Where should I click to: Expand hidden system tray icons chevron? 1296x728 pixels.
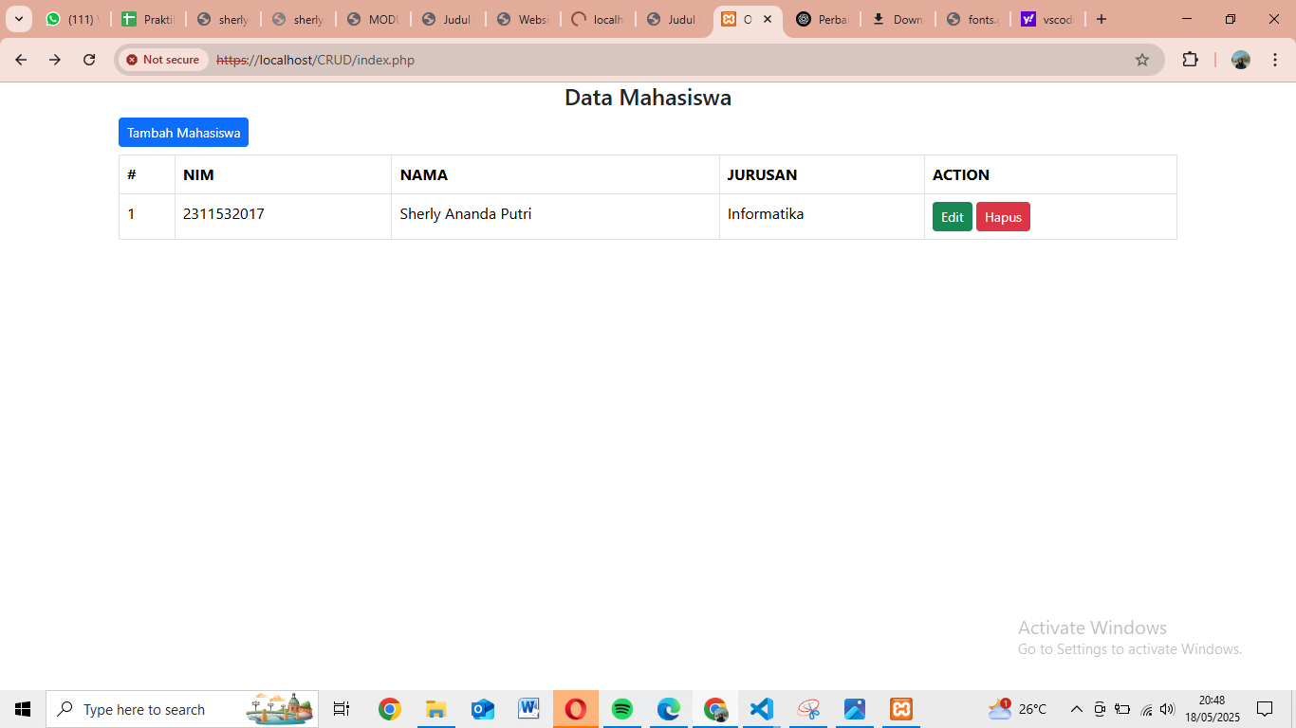[x=1076, y=709]
